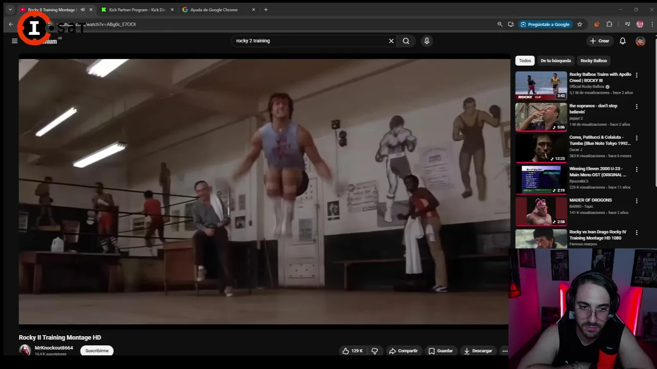Open options for Corea, Patitucci video
Image resolution: width=657 pixels, height=369 pixels.
point(636,138)
